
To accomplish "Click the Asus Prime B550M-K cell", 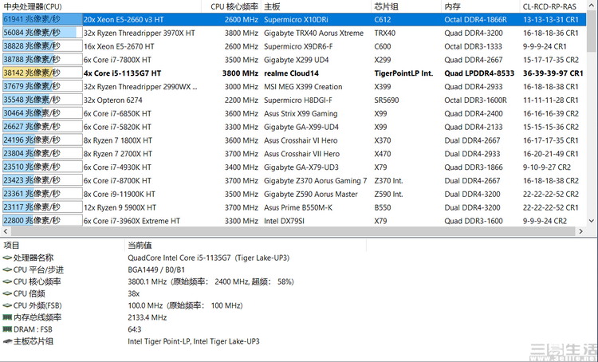I will click(298, 207).
